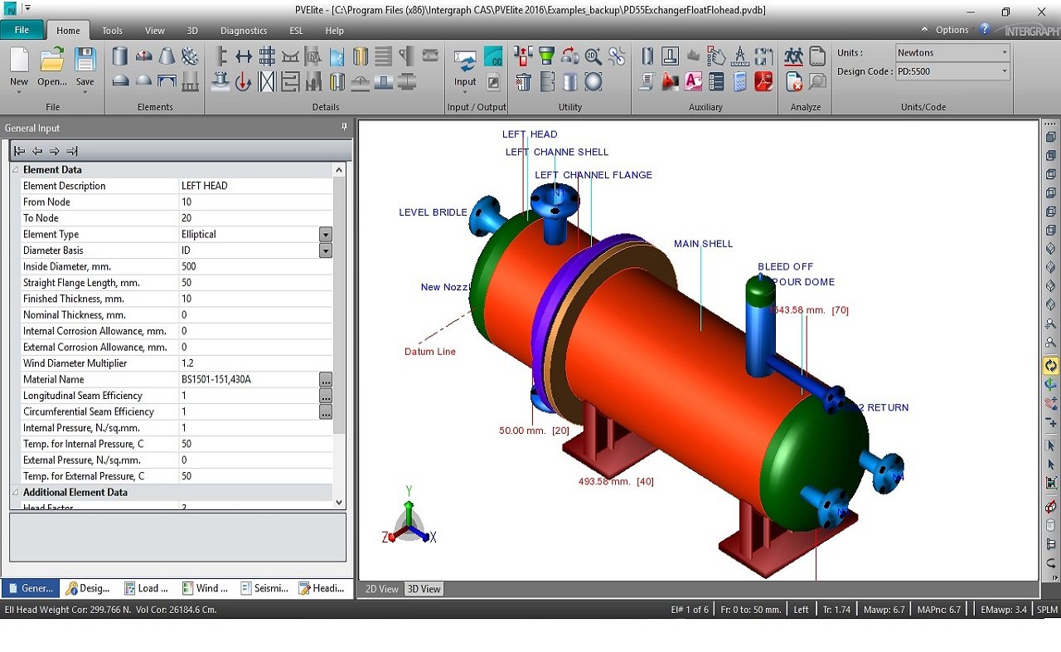Viewport: 1061px width, 652px height.
Task: Open Circumferential Seam Efficiency ellipsis button
Action: coord(325,411)
